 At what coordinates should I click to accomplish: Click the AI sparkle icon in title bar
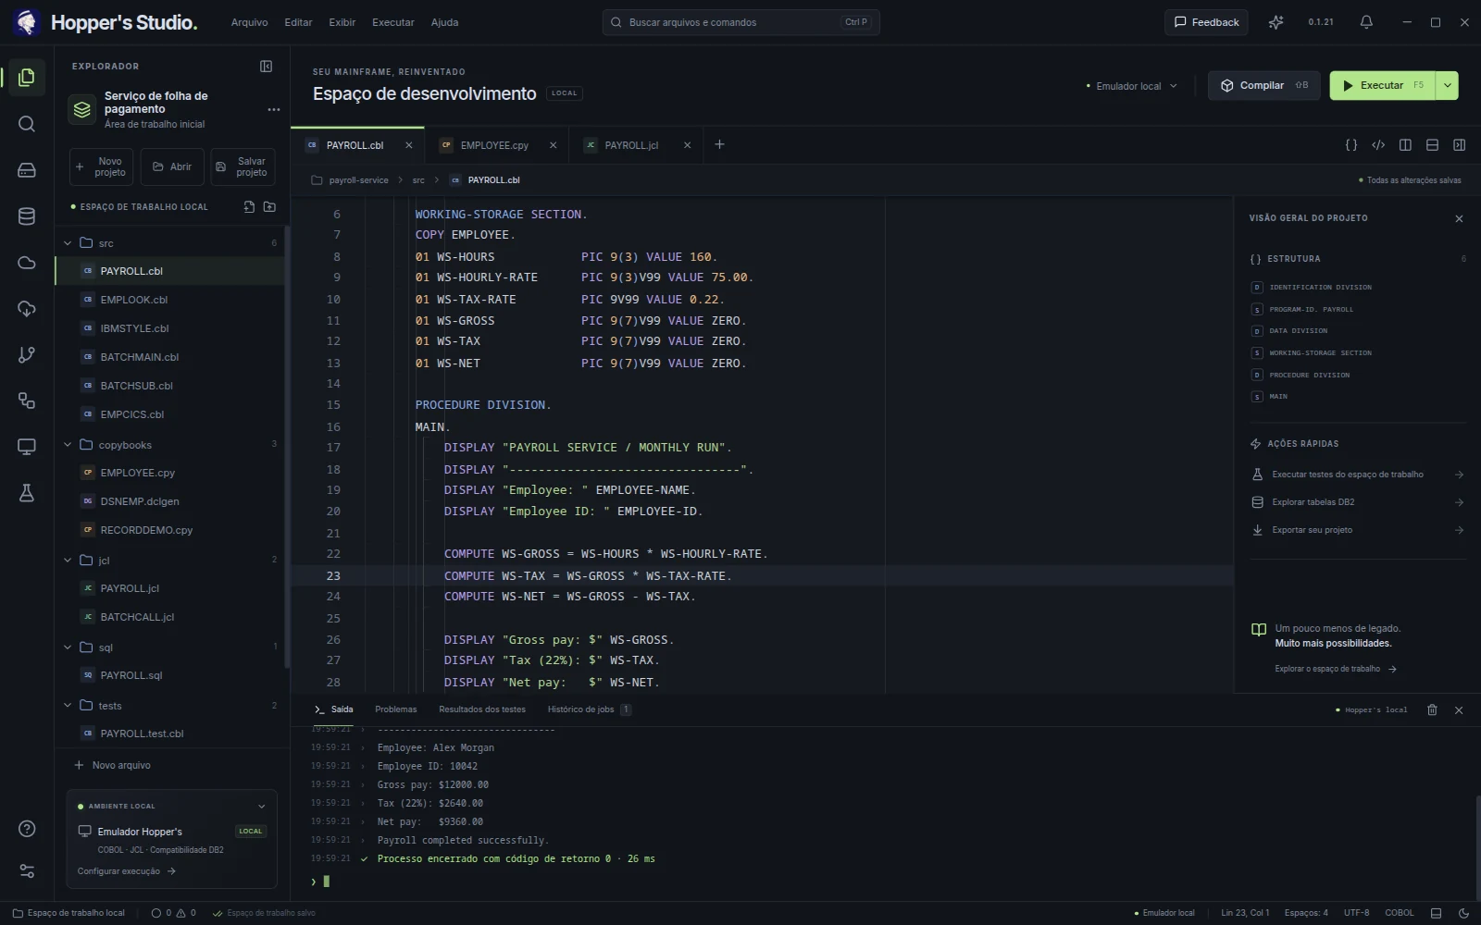tap(1276, 22)
